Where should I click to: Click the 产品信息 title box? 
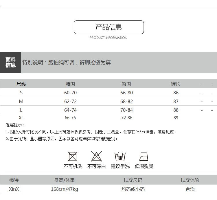coord(109,27)
